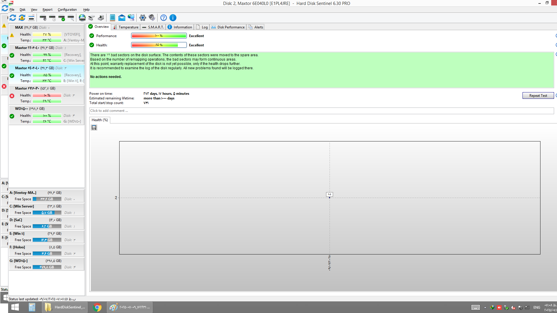Click the comment field 'Click to add comment'
The image size is (557, 313).
tap(321, 111)
